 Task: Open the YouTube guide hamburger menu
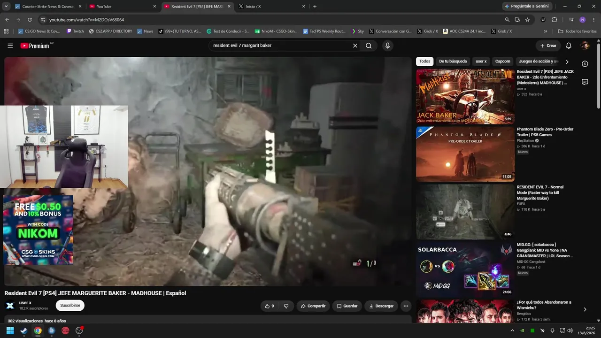(10, 46)
